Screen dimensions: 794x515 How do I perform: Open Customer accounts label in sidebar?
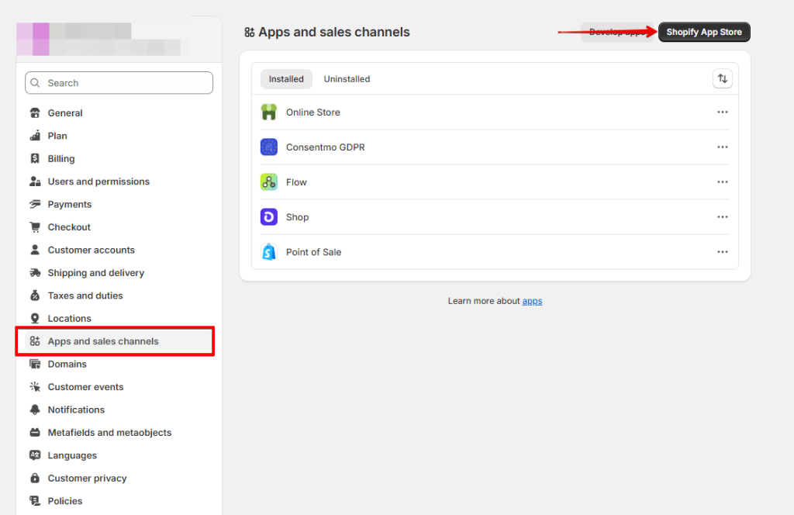[91, 250]
